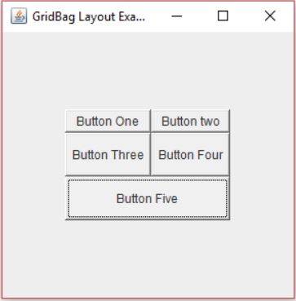The height and width of the screenshot is (301, 296).
Task: Click the empty gray panel below Button Five
Action: (148, 259)
